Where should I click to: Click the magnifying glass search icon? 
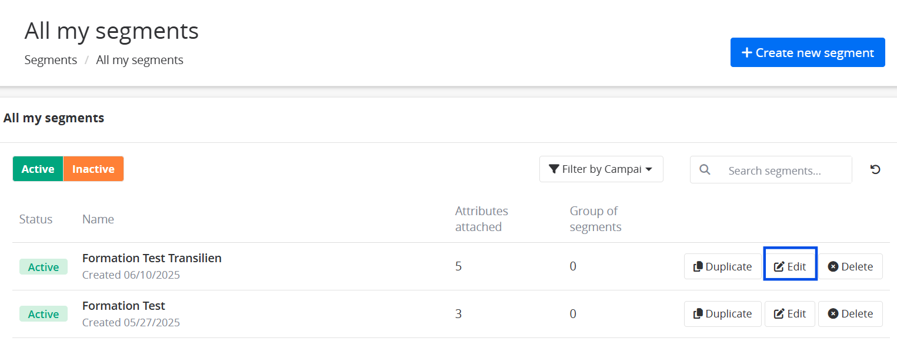pyautogui.click(x=705, y=170)
